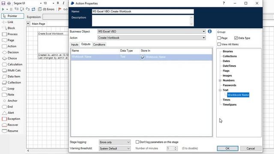Select Workbook Name in the data tree
Image resolution: width=274 pixels, height=154 pixels.
click(x=238, y=95)
